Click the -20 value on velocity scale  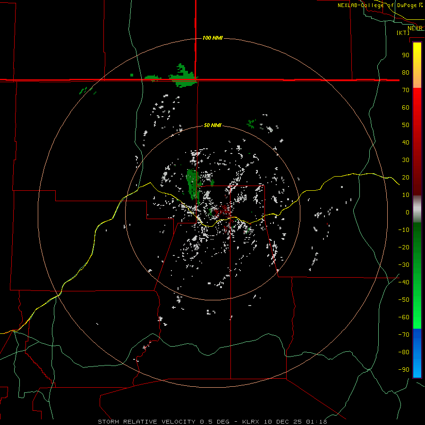(x=404, y=247)
